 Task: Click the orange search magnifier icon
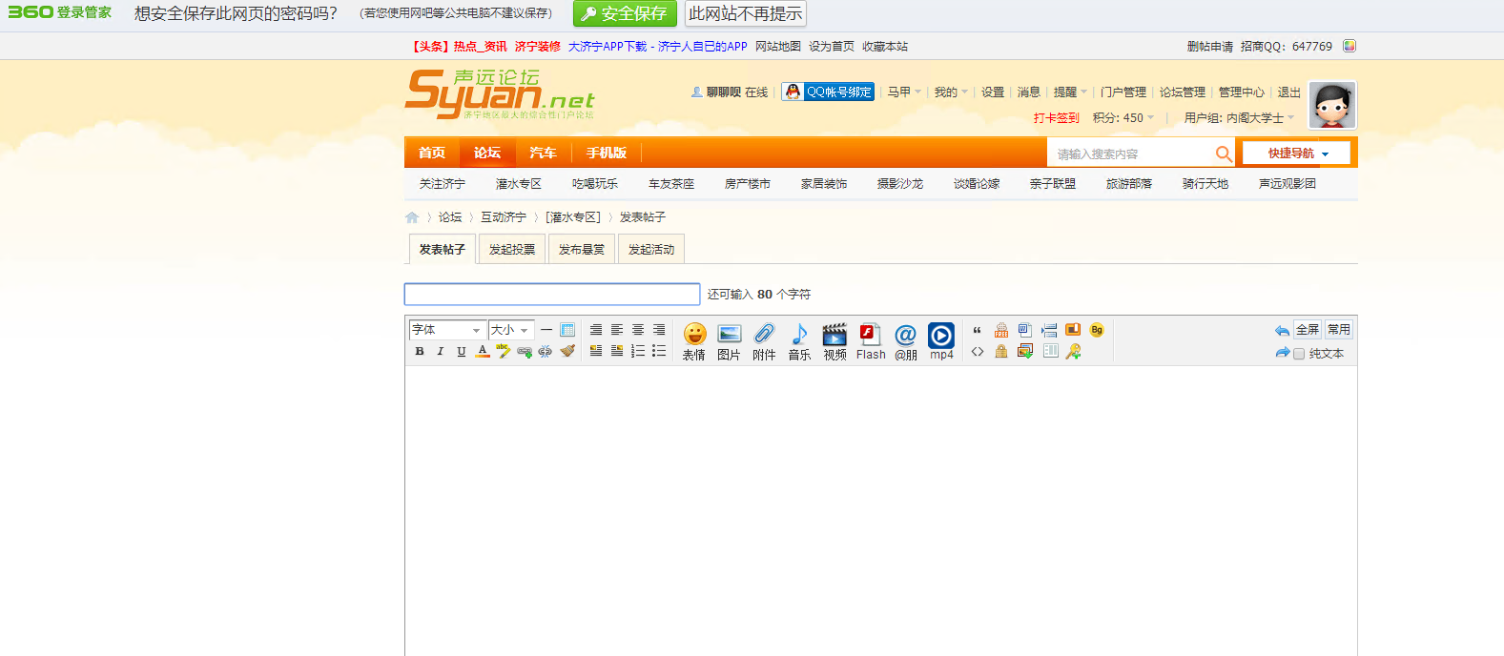pyautogui.click(x=1224, y=154)
